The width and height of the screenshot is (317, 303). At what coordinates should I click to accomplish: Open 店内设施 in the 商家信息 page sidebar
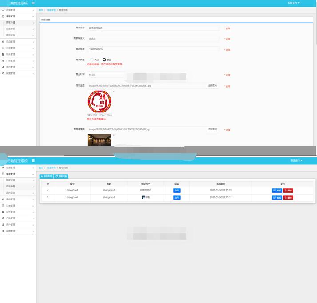pyautogui.click(x=18, y=35)
